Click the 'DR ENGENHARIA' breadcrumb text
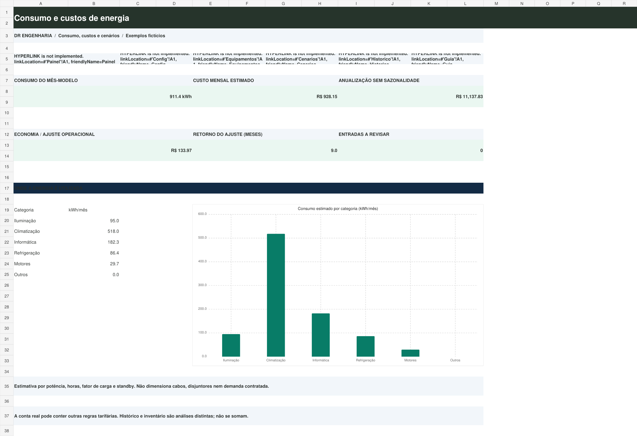This screenshot has height=436, width=637. click(x=33, y=36)
